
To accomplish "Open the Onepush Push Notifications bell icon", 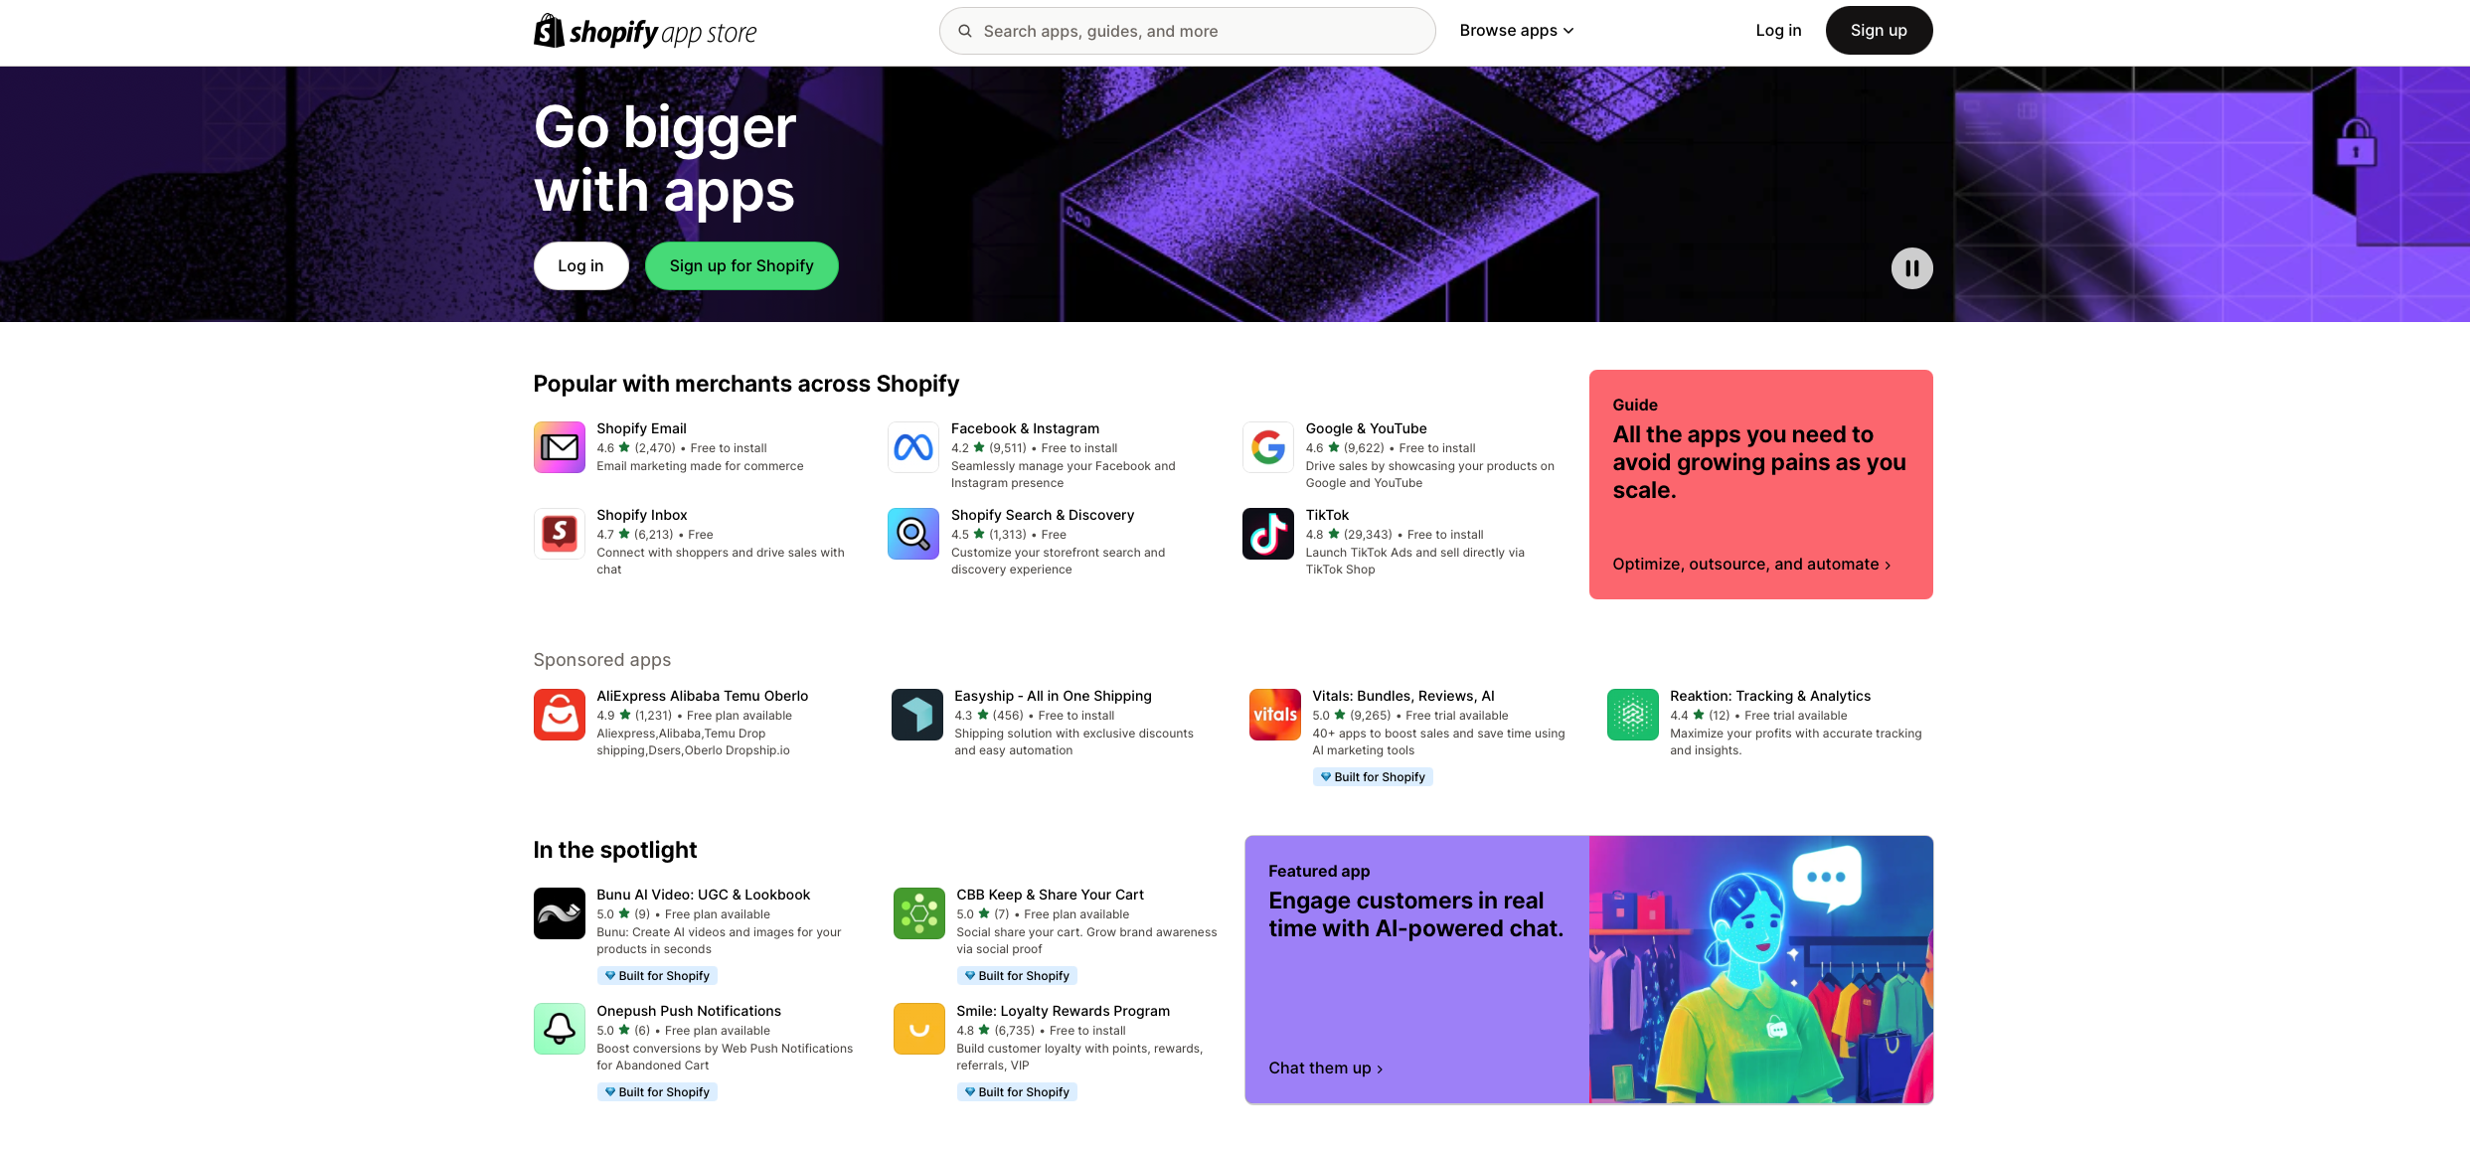I will (x=559, y=1029).
